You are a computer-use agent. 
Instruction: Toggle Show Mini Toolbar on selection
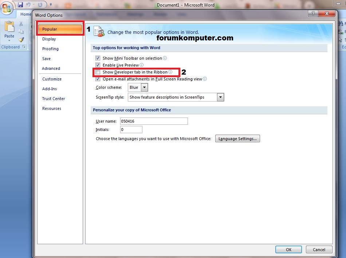pos(98,58)
